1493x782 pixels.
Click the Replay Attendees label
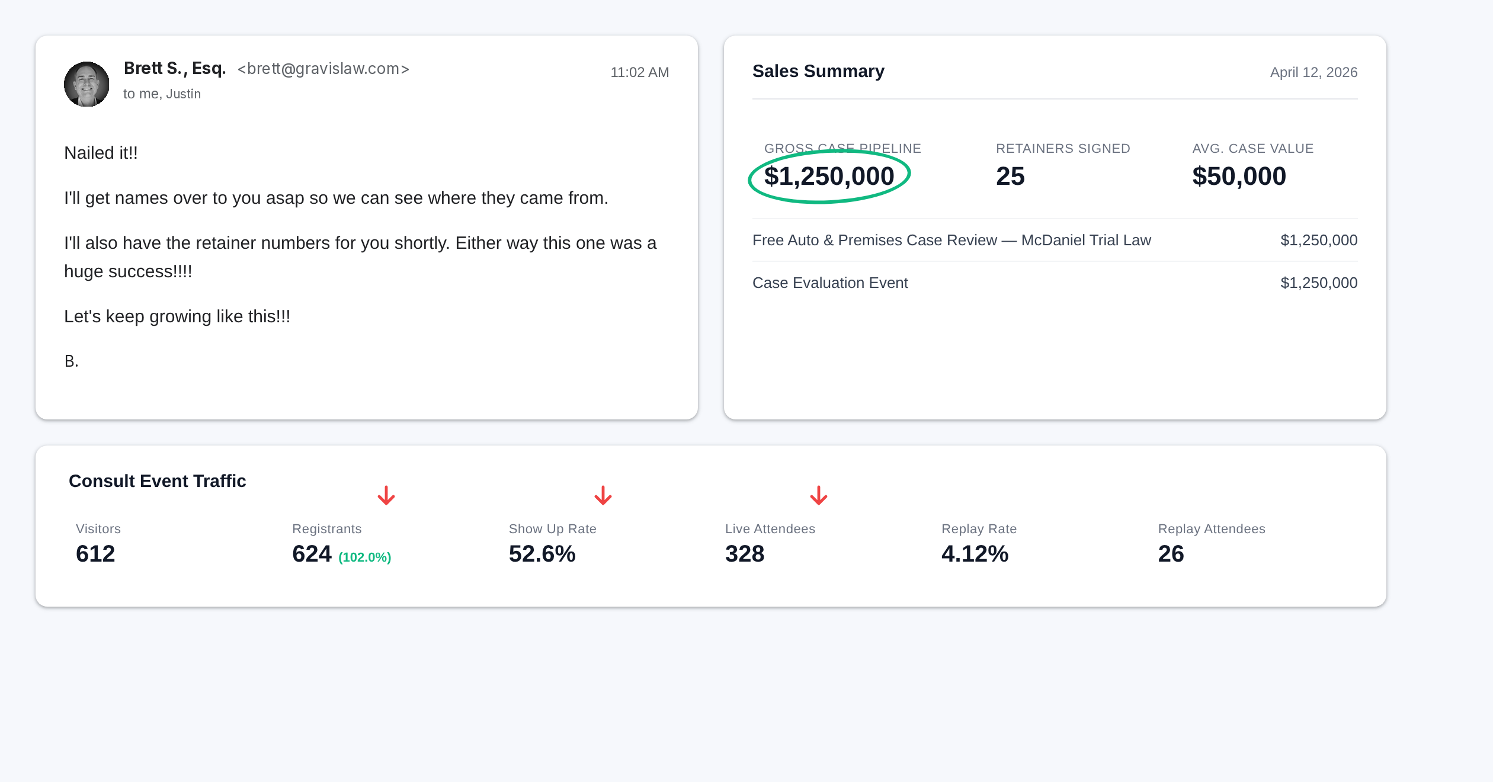coord(1211,529)
